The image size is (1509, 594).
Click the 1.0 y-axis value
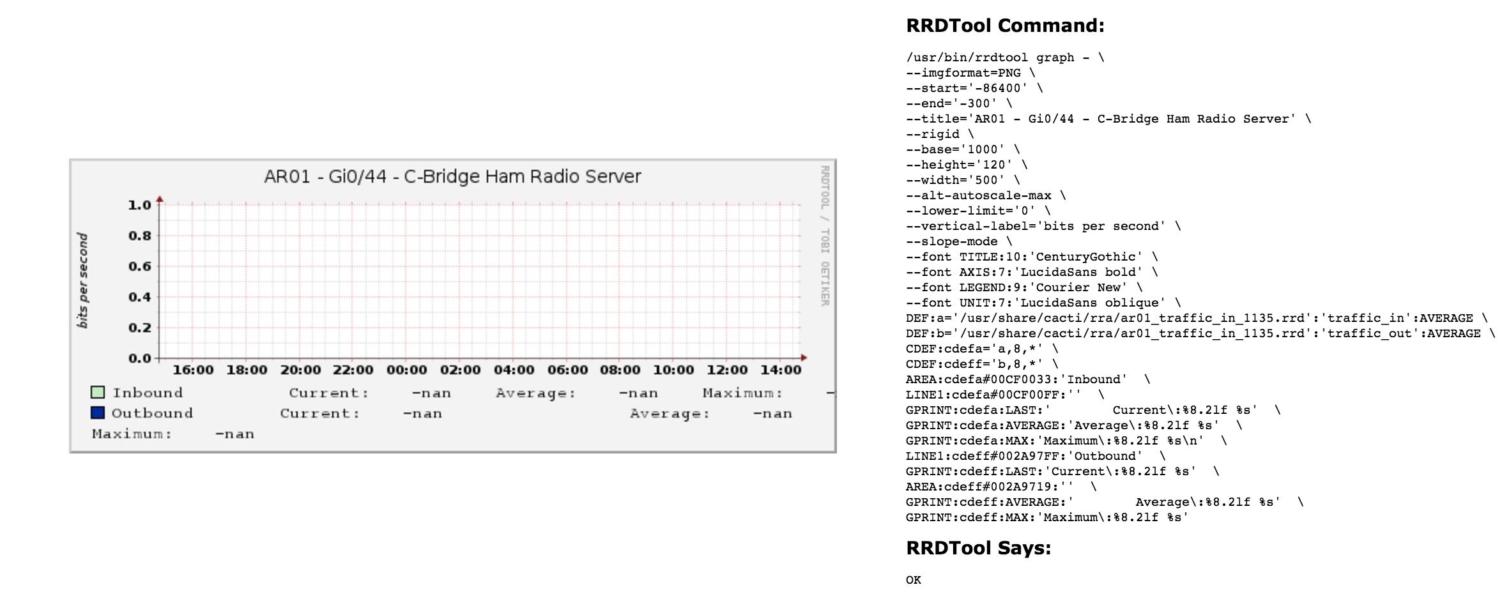pos(139,205)
